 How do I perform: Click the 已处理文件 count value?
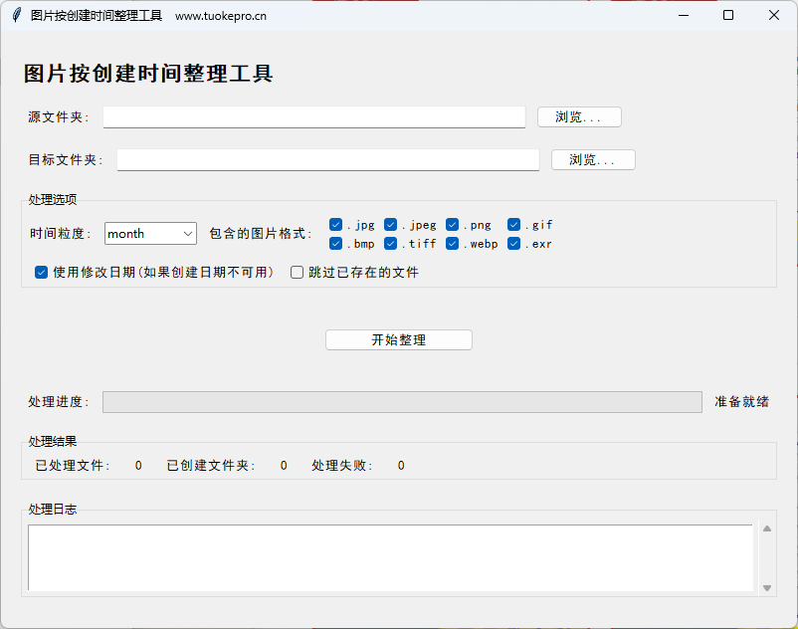(138, 466)
